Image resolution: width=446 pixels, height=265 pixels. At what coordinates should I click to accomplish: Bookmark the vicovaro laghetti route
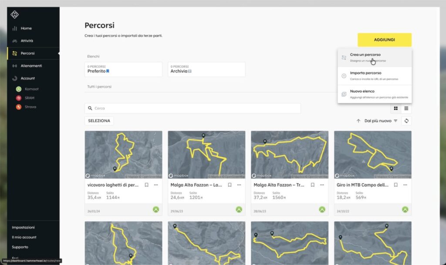146,185
